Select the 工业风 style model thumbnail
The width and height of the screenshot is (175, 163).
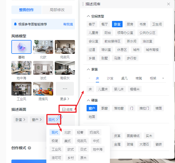[21, 89]
